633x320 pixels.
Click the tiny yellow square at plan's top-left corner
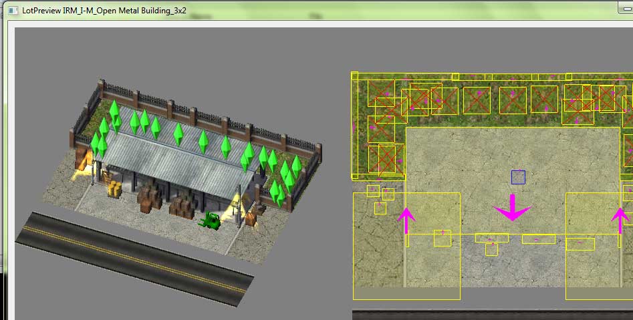point(354,75)
